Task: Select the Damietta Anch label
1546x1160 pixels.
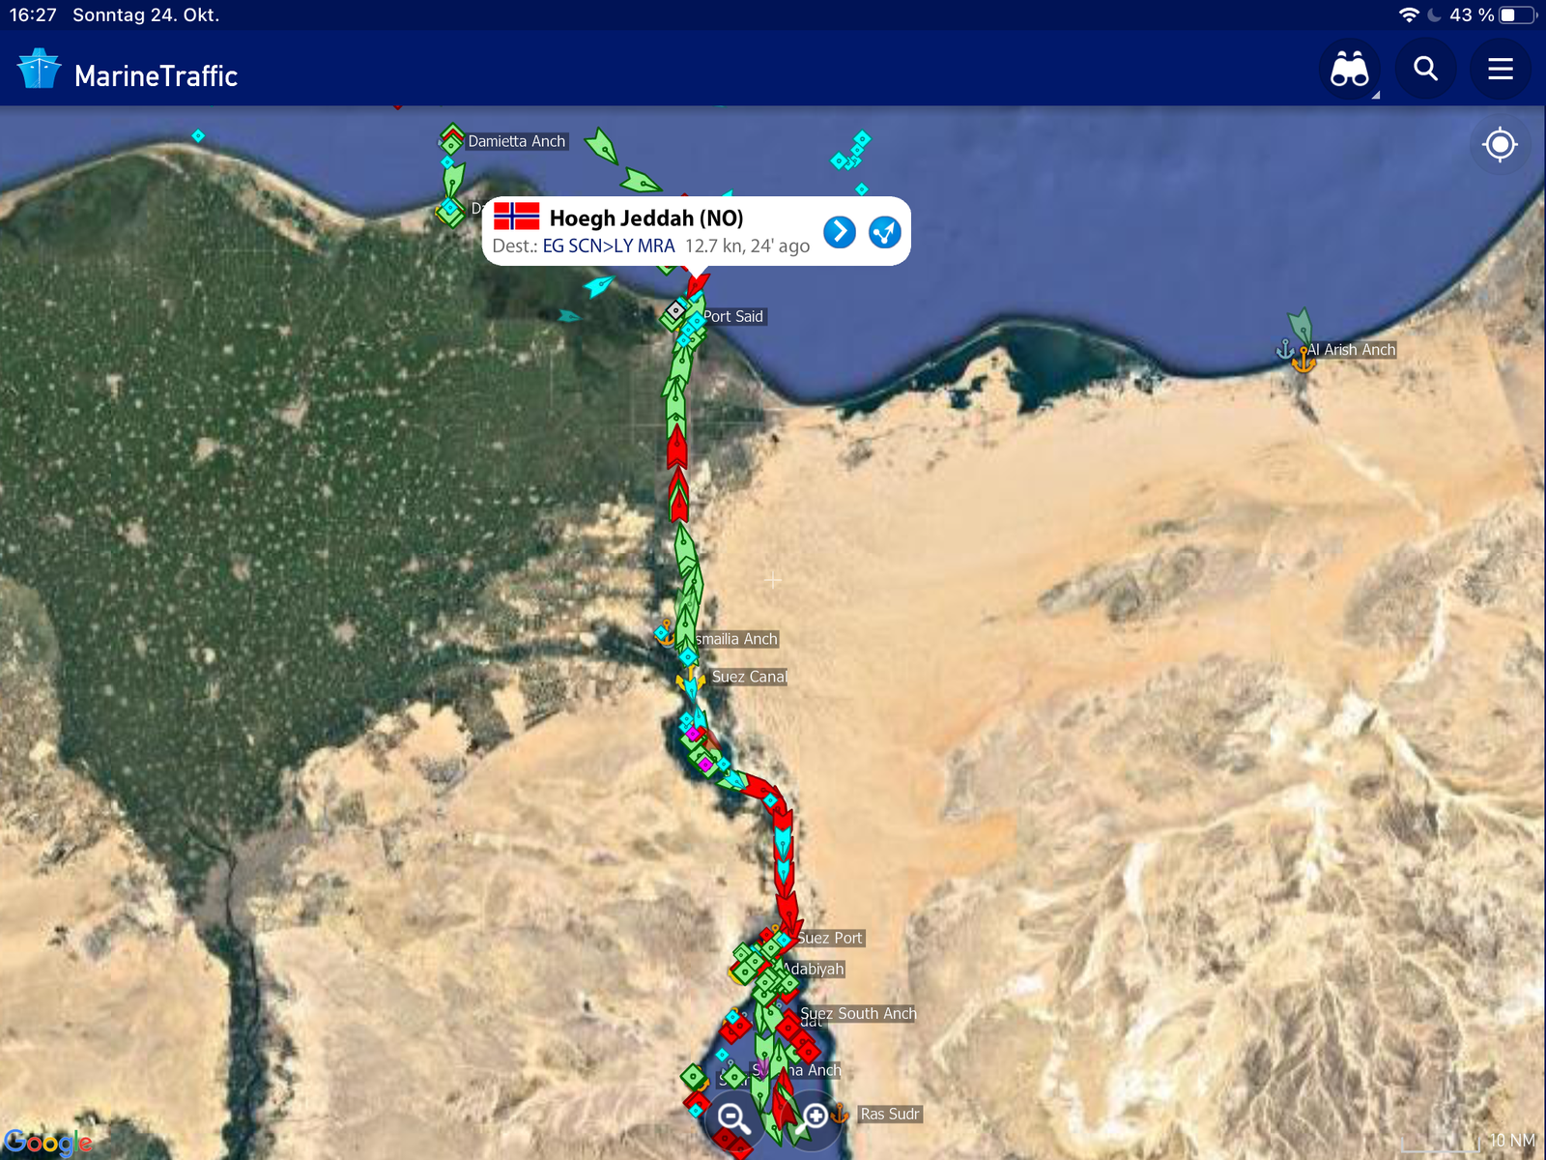Action: point(517,141)
